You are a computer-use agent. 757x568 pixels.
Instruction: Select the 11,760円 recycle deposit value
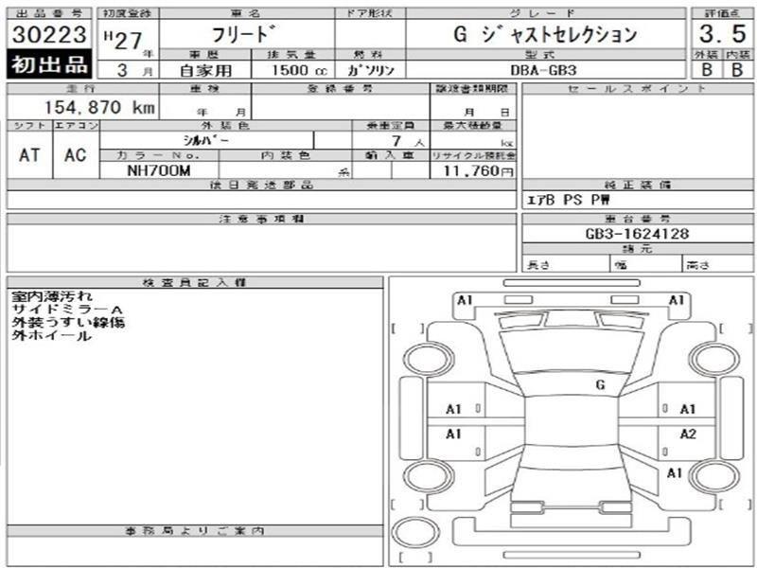point(473,171)
